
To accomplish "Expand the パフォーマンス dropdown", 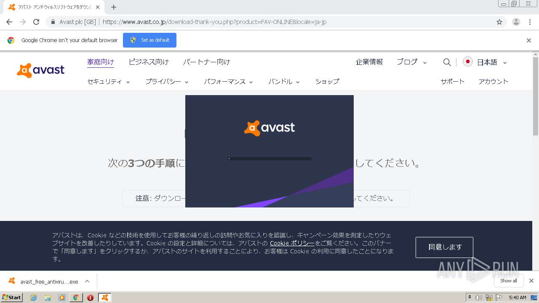I will pos(229,82).
